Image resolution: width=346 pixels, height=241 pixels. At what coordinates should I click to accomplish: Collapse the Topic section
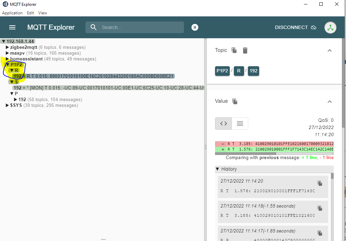(x=330, y=51)
